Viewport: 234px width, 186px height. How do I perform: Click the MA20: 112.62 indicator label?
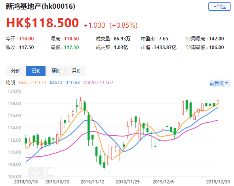(98, 83)
